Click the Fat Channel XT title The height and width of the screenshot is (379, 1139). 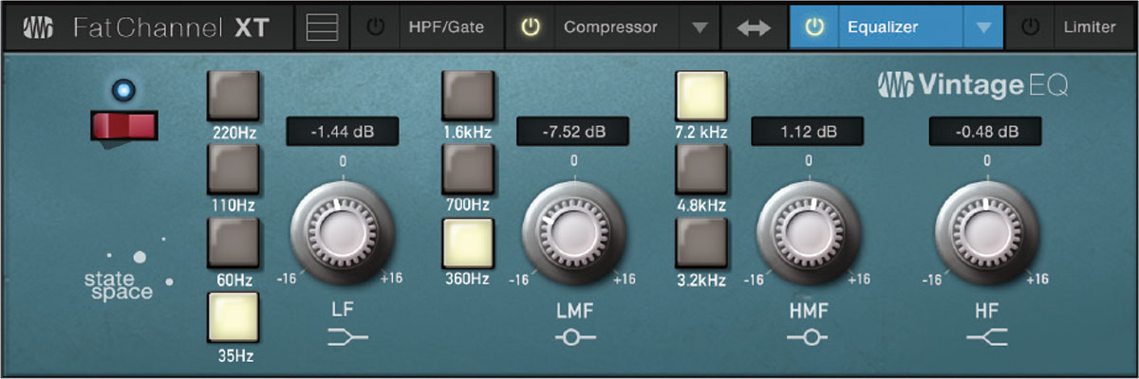[172, 28]
